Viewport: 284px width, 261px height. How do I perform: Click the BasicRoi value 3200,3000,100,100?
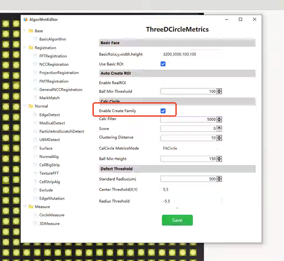coord(179,54)
